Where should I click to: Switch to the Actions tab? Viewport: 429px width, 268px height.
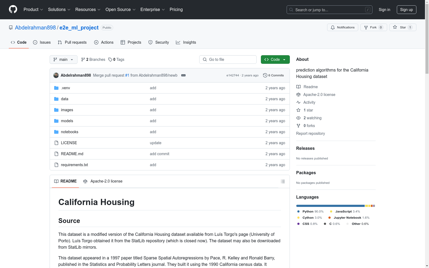pos(104,42)
